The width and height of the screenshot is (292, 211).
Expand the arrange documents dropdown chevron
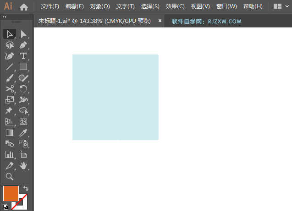click(287, 6)
